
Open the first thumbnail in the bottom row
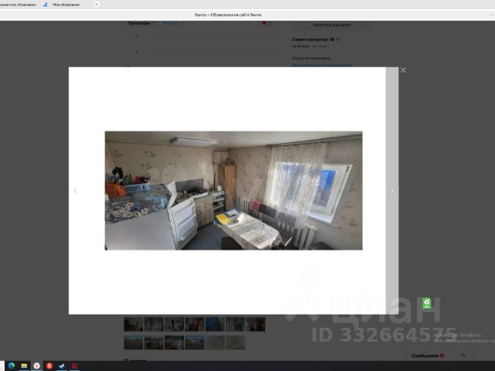tap(133, 342)
